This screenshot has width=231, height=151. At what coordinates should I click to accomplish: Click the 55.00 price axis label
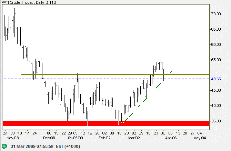click(x=216, y=60)
